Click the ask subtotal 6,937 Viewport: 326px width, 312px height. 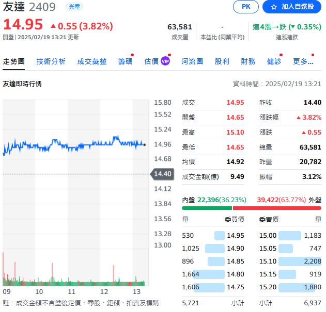click(x=313, y=303)
